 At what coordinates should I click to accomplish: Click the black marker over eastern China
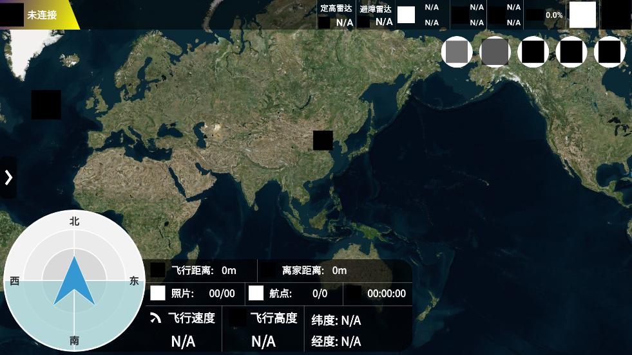point(323,140)
